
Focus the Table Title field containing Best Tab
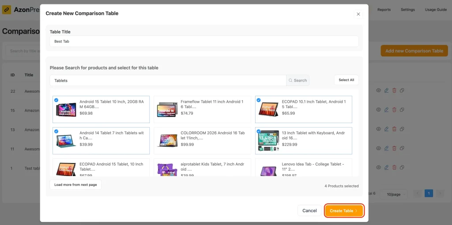point(204,41)
